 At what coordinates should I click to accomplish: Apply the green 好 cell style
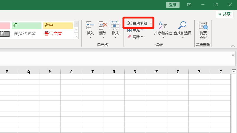[27, 25]
